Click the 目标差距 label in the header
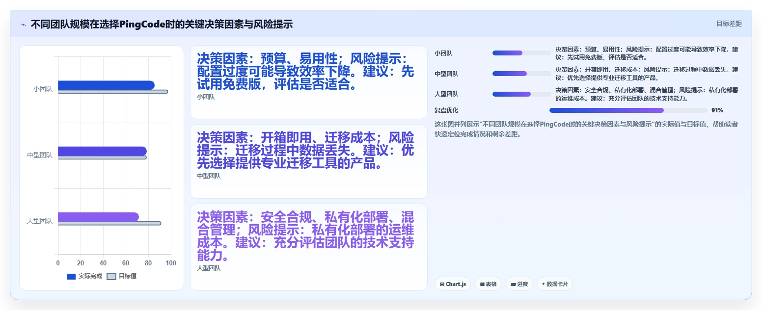Viewport: 762px width, 310px height. click(x=729, y=24)
